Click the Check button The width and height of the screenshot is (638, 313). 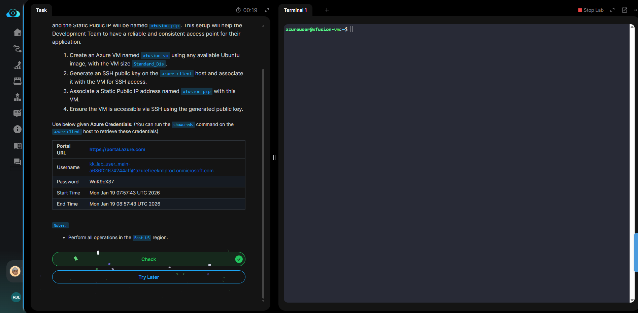tap(149, 259)
